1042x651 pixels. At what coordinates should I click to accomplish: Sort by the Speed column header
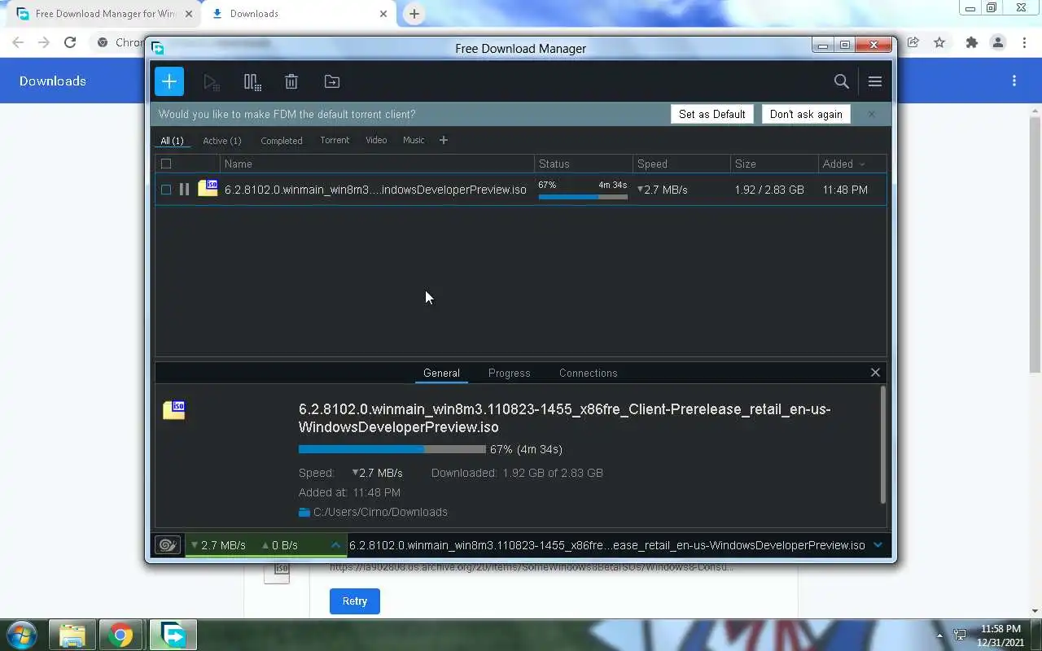tap(681, 164)
